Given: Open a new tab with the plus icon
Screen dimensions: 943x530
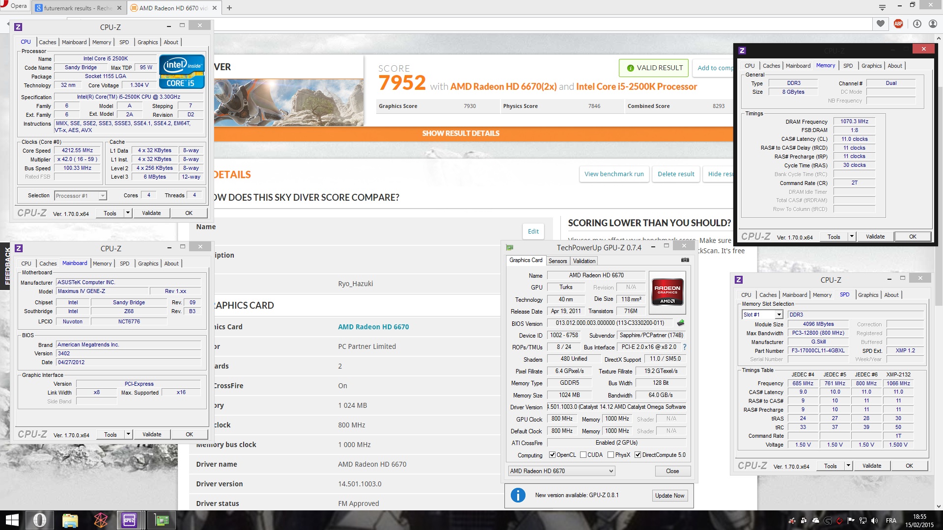Looking at the screenshot, I should [229, 8].
